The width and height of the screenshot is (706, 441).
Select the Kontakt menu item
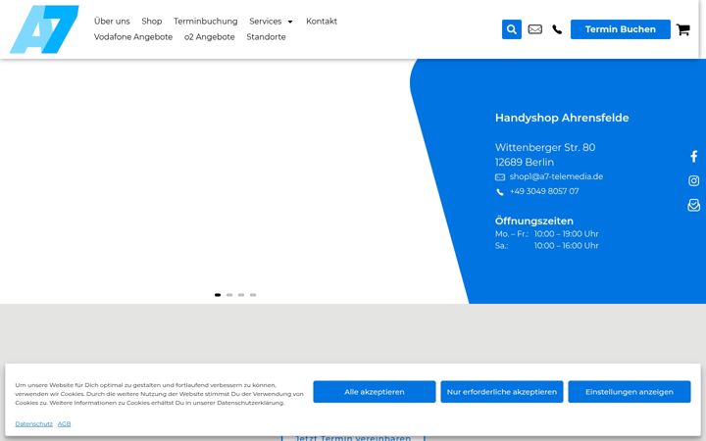click(x=322, y=22)
